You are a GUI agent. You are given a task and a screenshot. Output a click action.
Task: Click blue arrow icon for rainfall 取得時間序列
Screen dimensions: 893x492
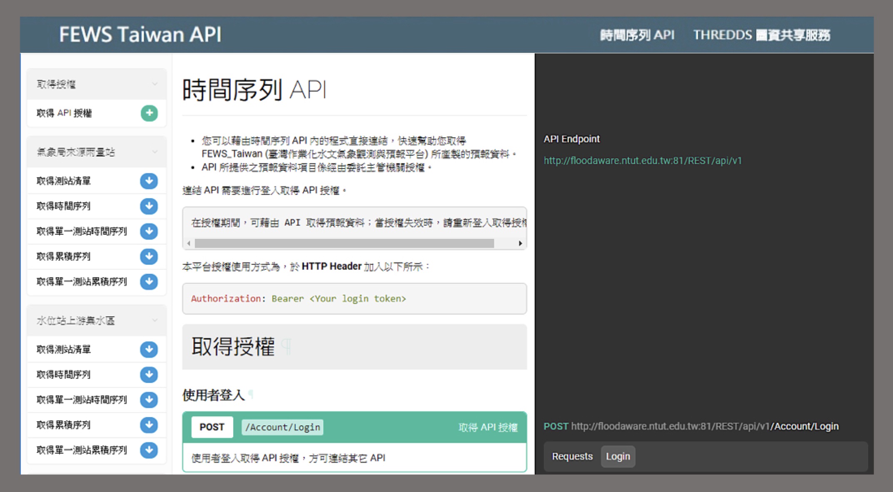click(x=149, y=206)
